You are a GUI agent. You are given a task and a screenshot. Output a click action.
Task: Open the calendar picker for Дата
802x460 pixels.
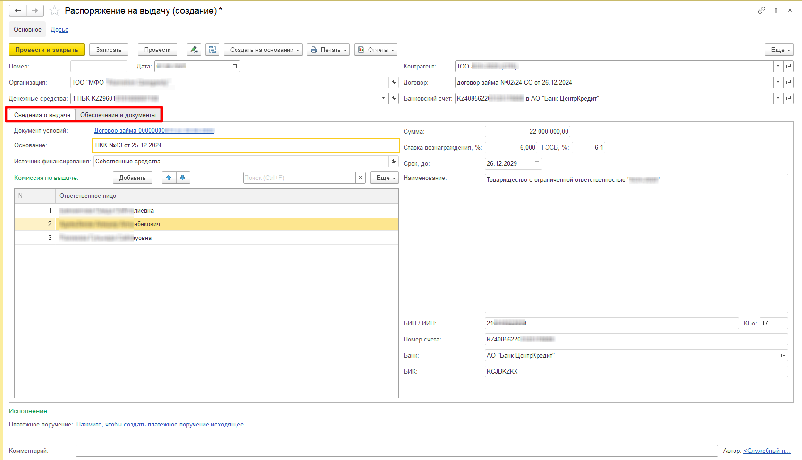[235, 66]
